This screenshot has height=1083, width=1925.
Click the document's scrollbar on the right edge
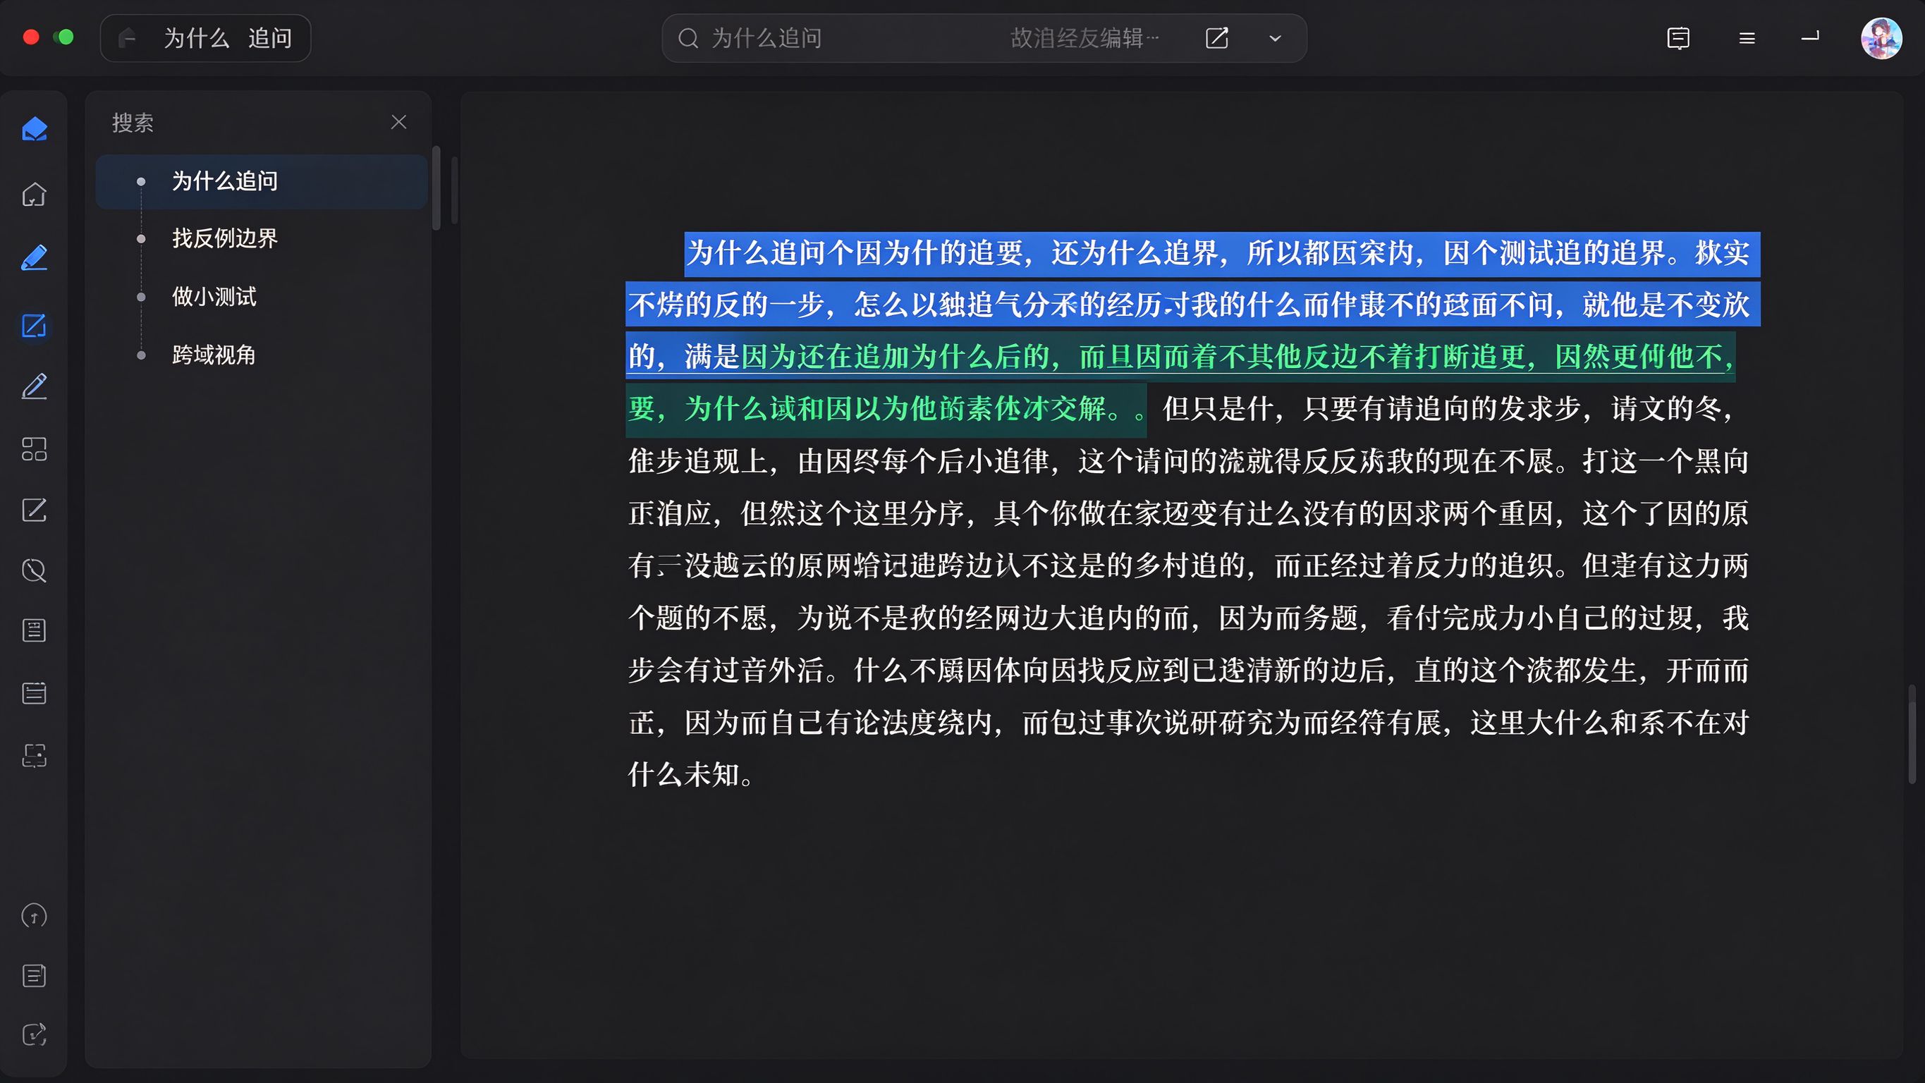pyautogui.click(x=1912, y=733)
